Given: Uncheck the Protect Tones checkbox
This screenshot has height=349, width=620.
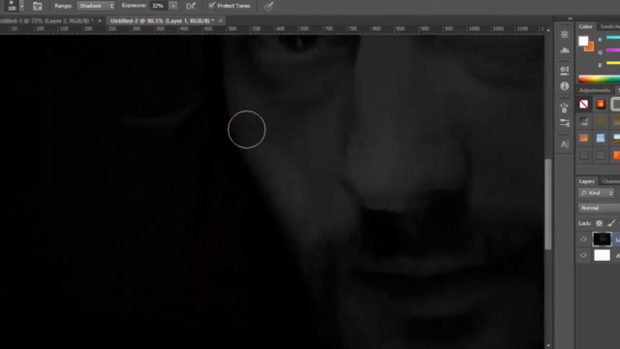Looking at the screenshot, I should [212, 6].
